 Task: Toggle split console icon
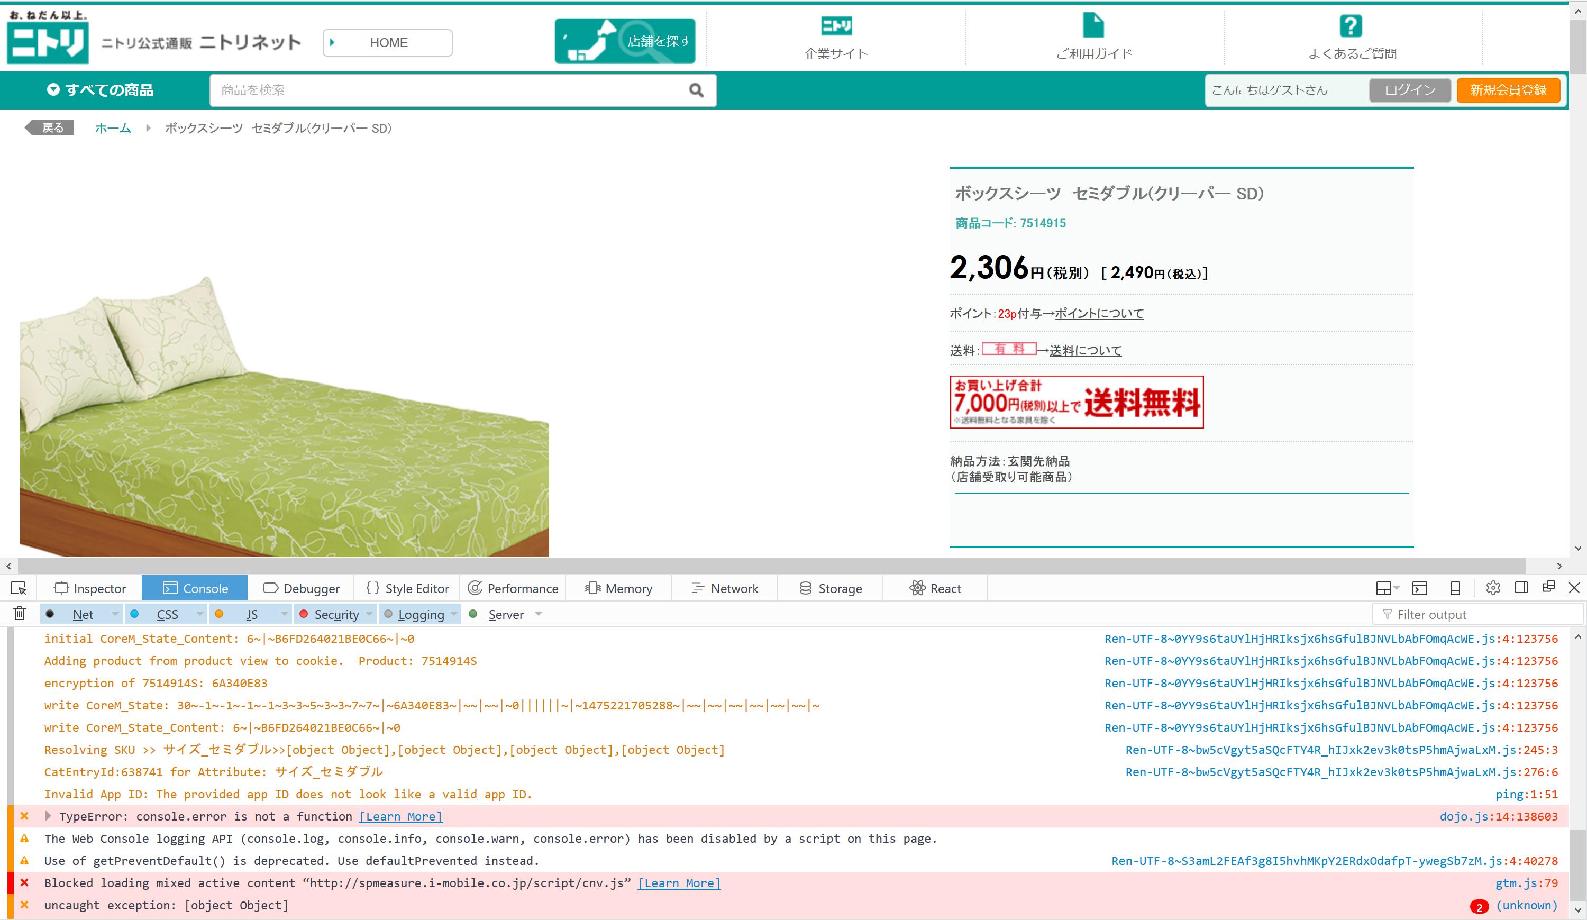coord(1419,588)
